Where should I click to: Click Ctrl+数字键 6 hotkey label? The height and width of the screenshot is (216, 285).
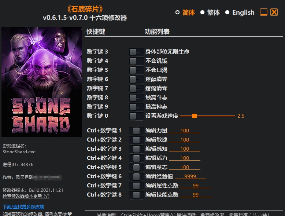104,176
